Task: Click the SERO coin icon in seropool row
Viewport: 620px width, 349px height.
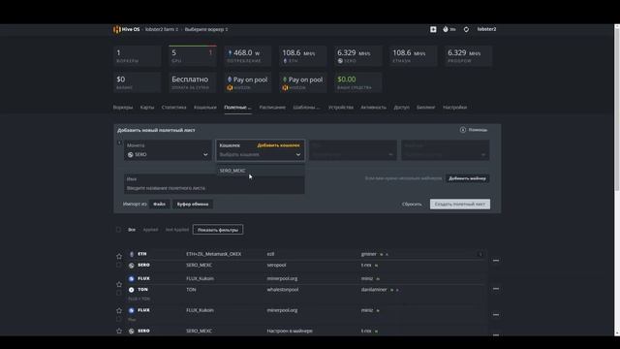Action: click(x=132, y=266)
